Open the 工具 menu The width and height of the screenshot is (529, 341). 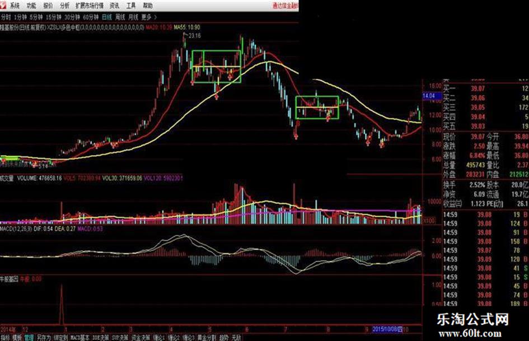pyautogui.click(x=131, y=6)
